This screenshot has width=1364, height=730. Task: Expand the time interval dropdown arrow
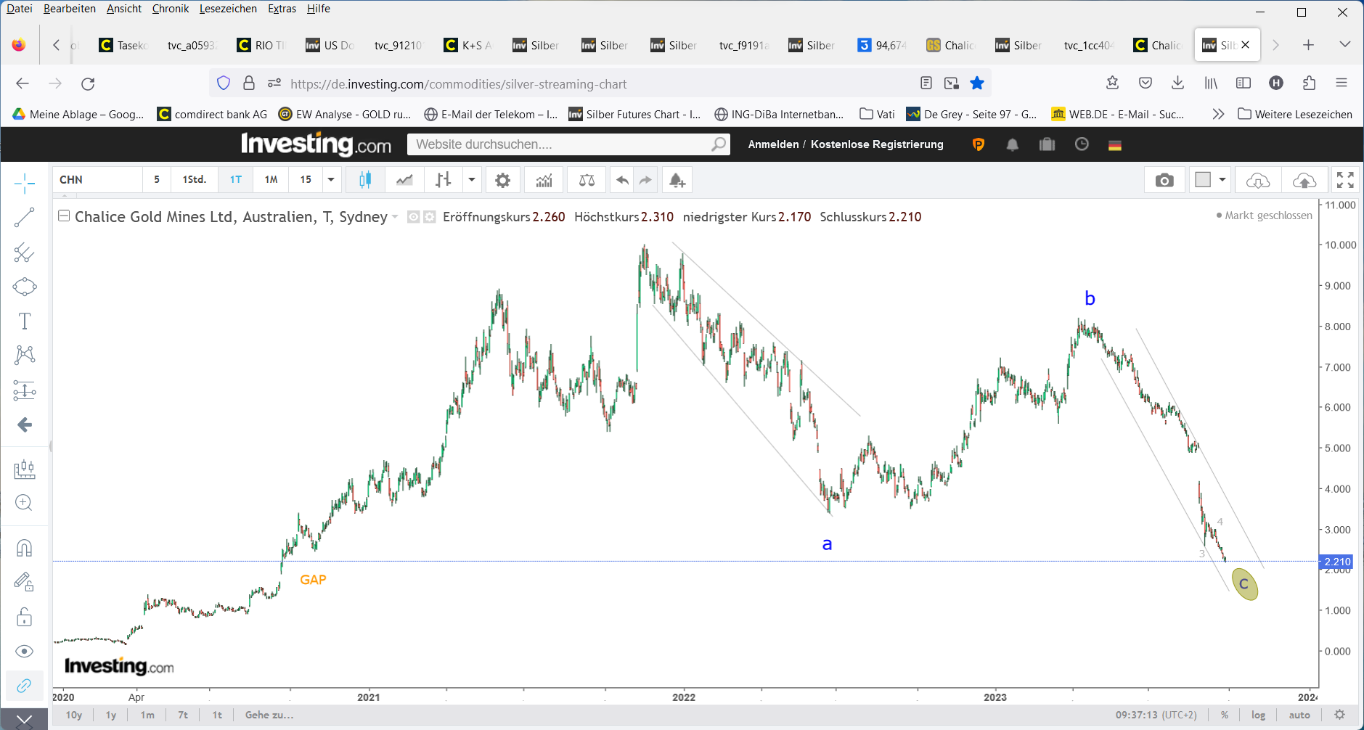click(x=331, y=180)
